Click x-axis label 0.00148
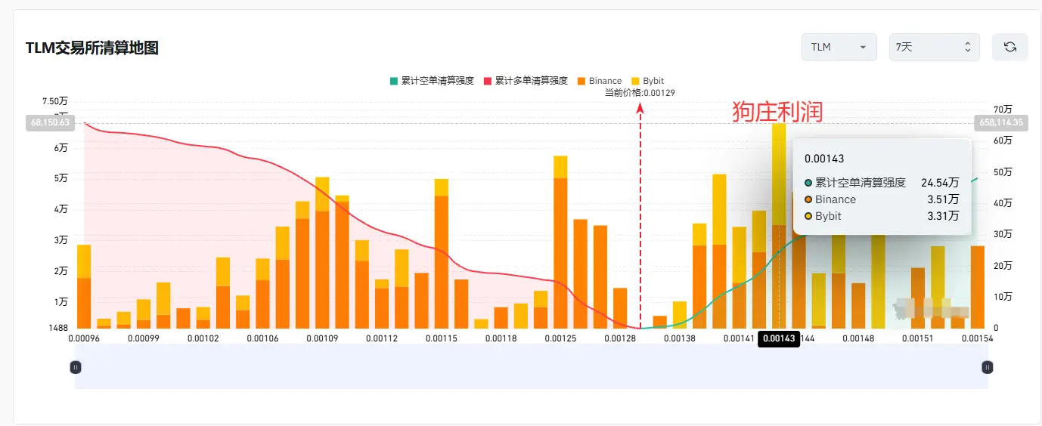This screenshot has width=1042, height=426. click(x=858, y=338)
